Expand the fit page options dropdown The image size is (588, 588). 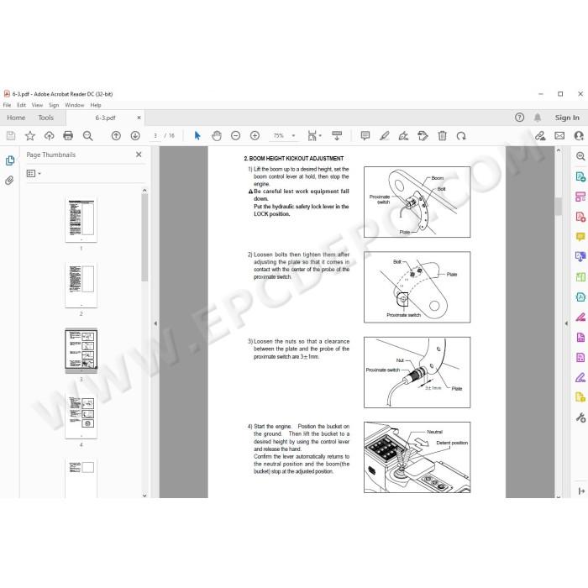click(x=320, y=136)
